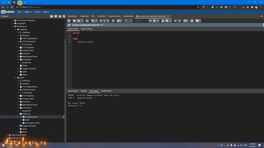Click the Find magnifier in query toolbar
The image size is (264, 148).
[92, 21]
